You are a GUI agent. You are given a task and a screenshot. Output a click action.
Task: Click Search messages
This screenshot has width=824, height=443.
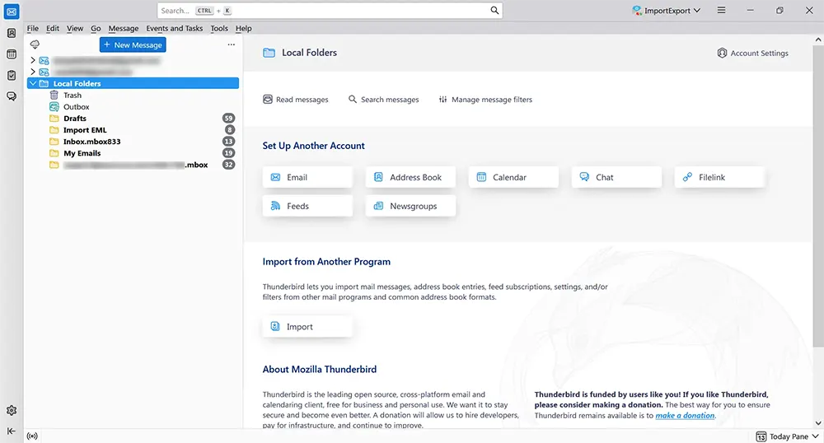[x=384, y=99]
